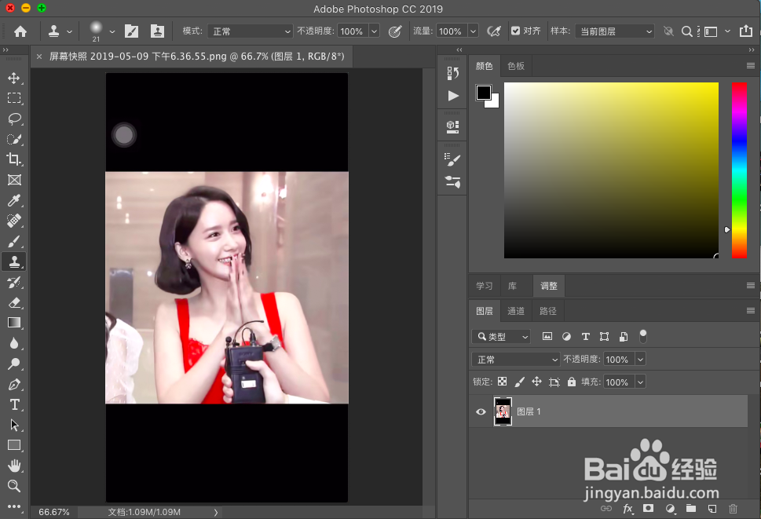
Task: Select the Quick Selection tool
Action: (x=14, y=139)
